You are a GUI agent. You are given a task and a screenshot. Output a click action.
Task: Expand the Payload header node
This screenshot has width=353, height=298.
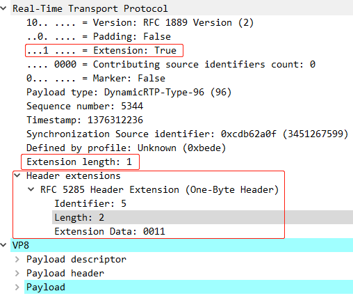[17, 273]
